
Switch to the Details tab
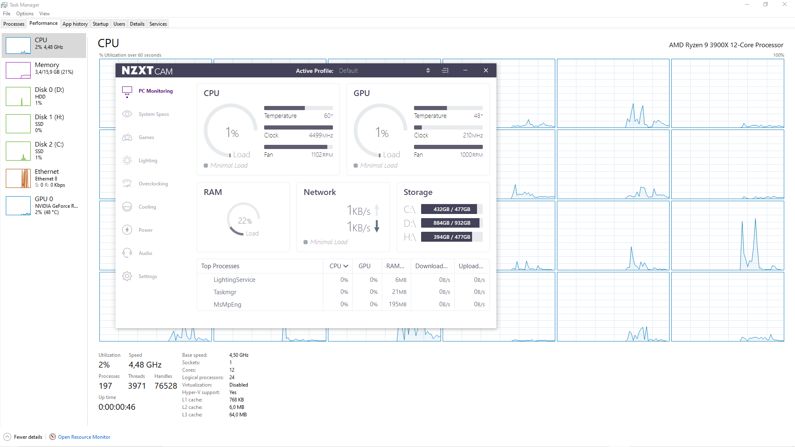click(x=137, y=24)
